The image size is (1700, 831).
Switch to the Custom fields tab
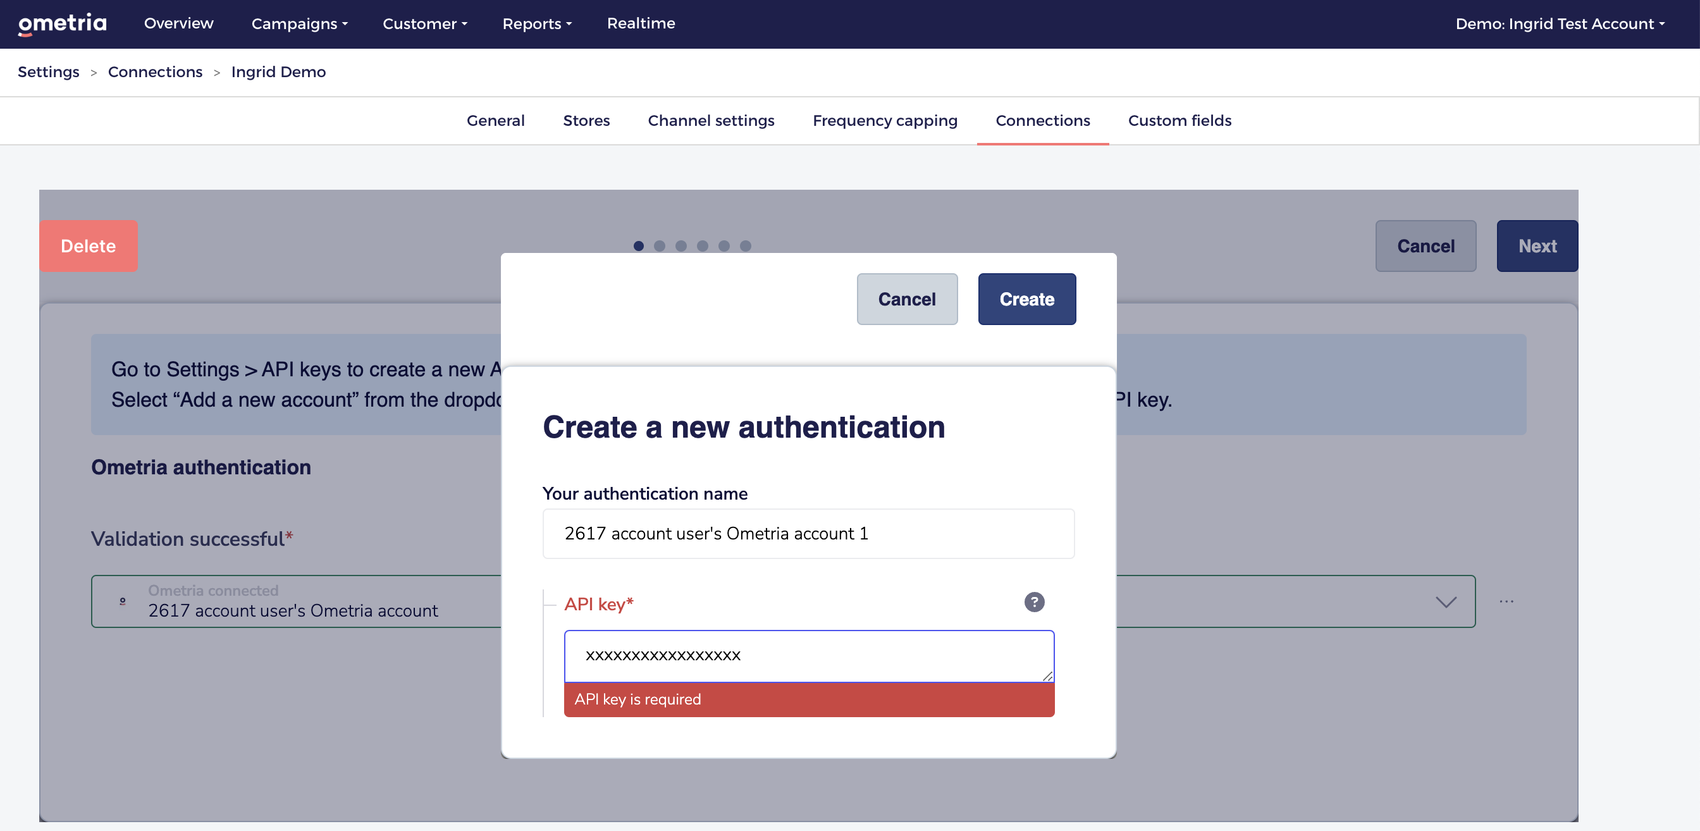[1180, 121]
